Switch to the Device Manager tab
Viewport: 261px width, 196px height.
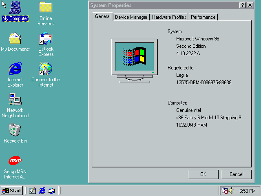coord(131,17)
